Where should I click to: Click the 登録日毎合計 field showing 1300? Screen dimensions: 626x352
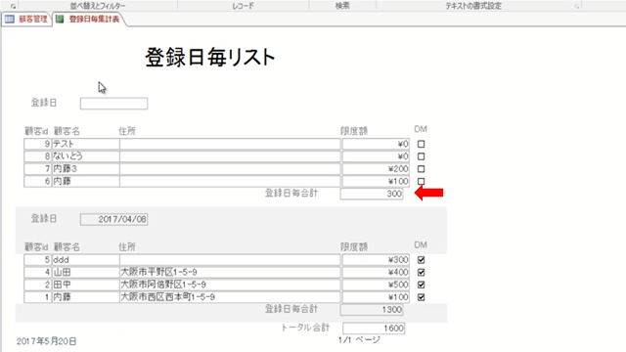(372, 310)
